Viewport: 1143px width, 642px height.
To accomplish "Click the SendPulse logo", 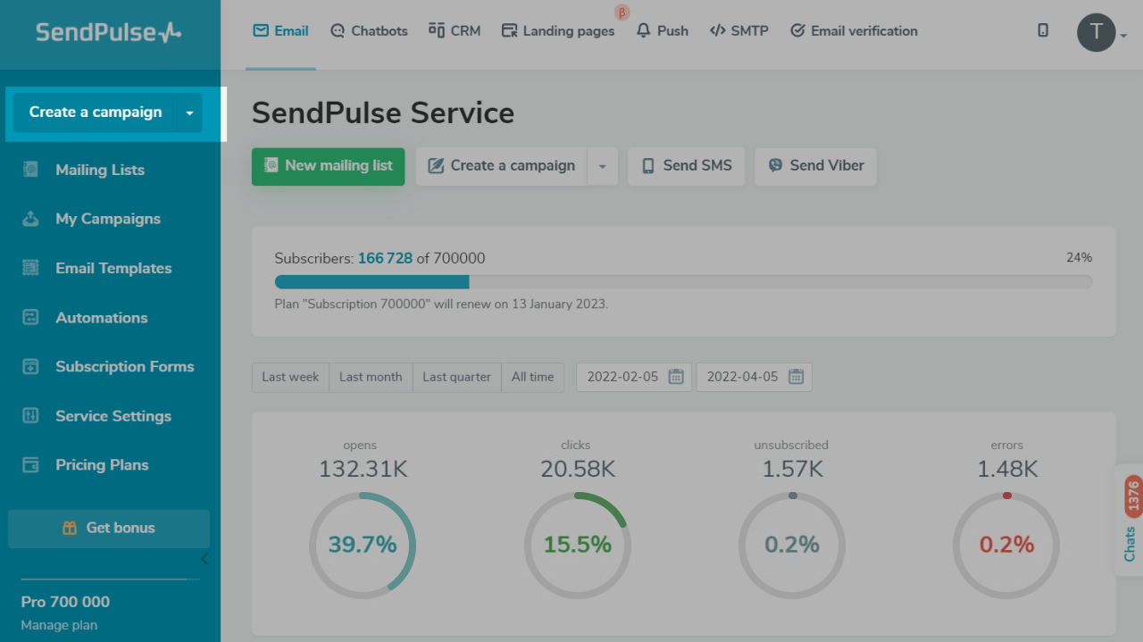I will coord(109,32).
